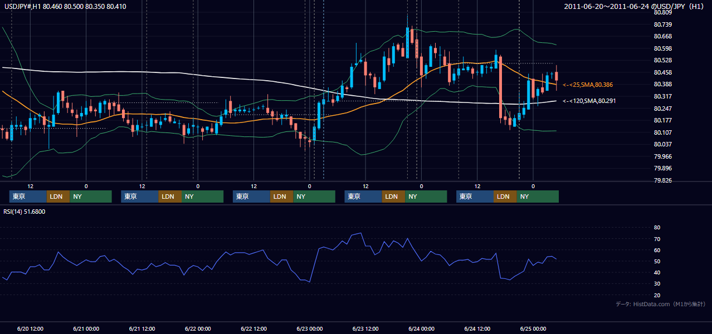Click the RSI scale value 20
Screen dimensions: 712x334
657,295
